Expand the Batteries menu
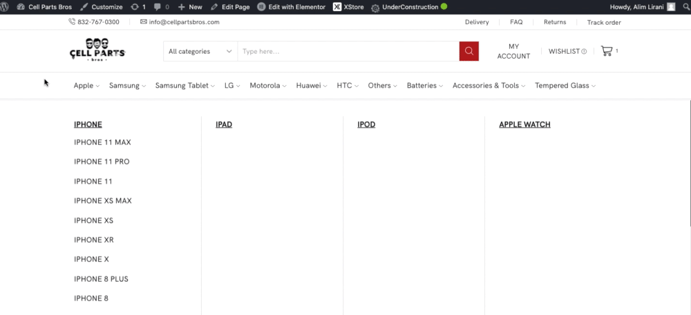Image resolution: width=691 pixels, height=315 pixels. coord(425,86)
